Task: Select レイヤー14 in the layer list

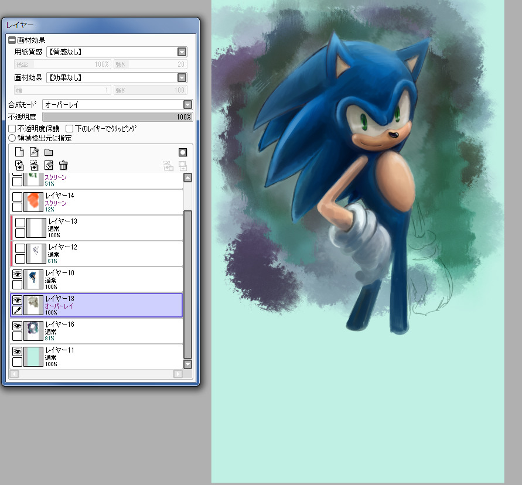Action: click(x=97, y=202)
